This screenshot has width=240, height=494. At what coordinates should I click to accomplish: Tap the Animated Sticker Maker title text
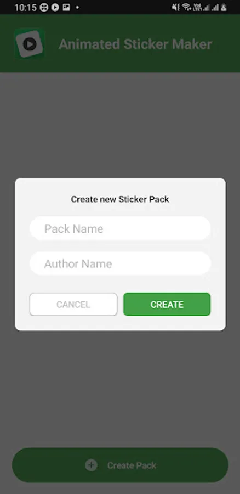tap(135, 44)
